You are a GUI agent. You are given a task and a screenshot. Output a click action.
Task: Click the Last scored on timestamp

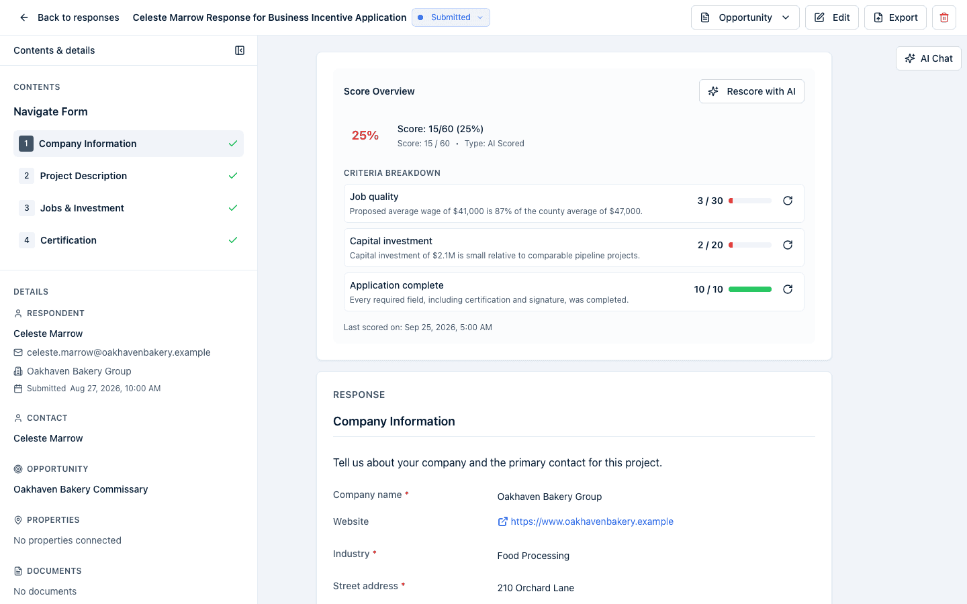418,328
